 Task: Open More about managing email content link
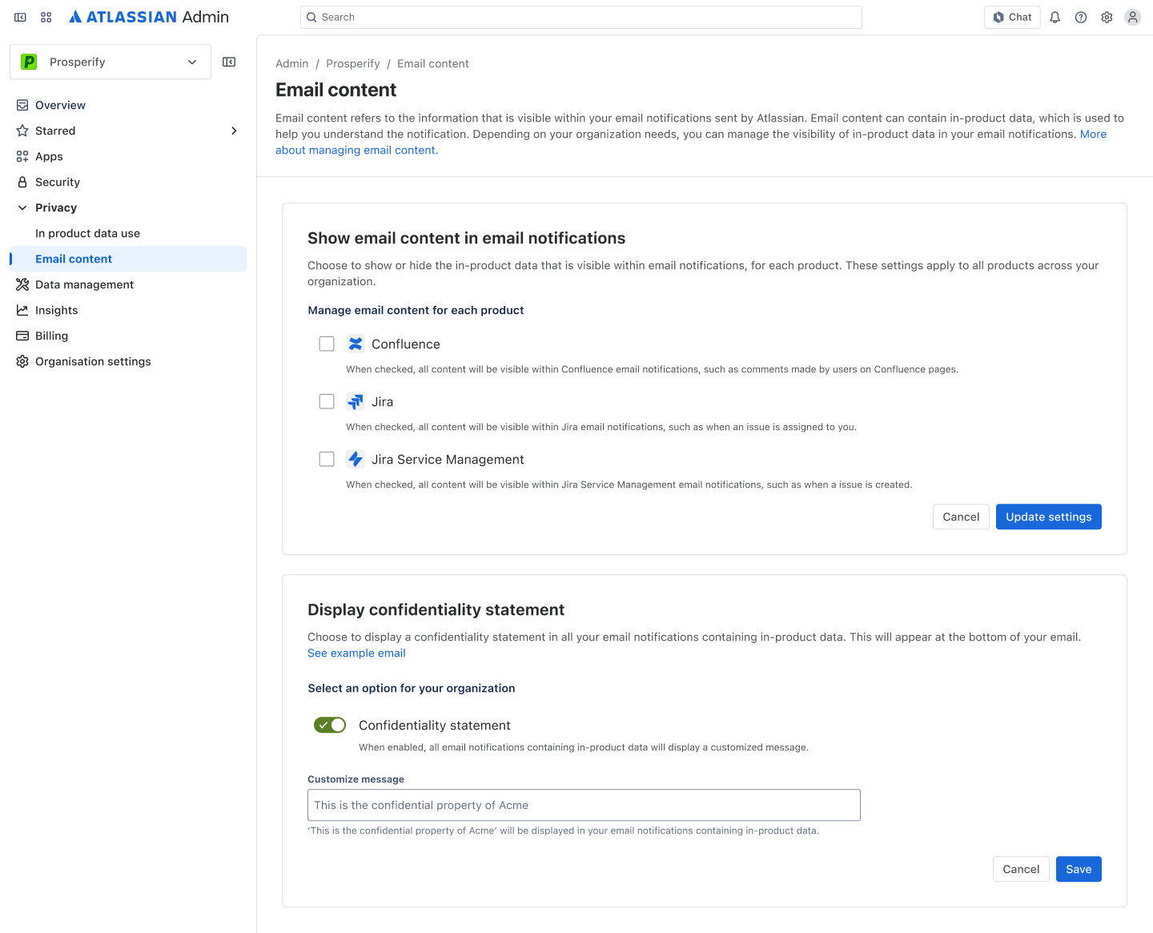pyautogui.click(x=357, y=150)
